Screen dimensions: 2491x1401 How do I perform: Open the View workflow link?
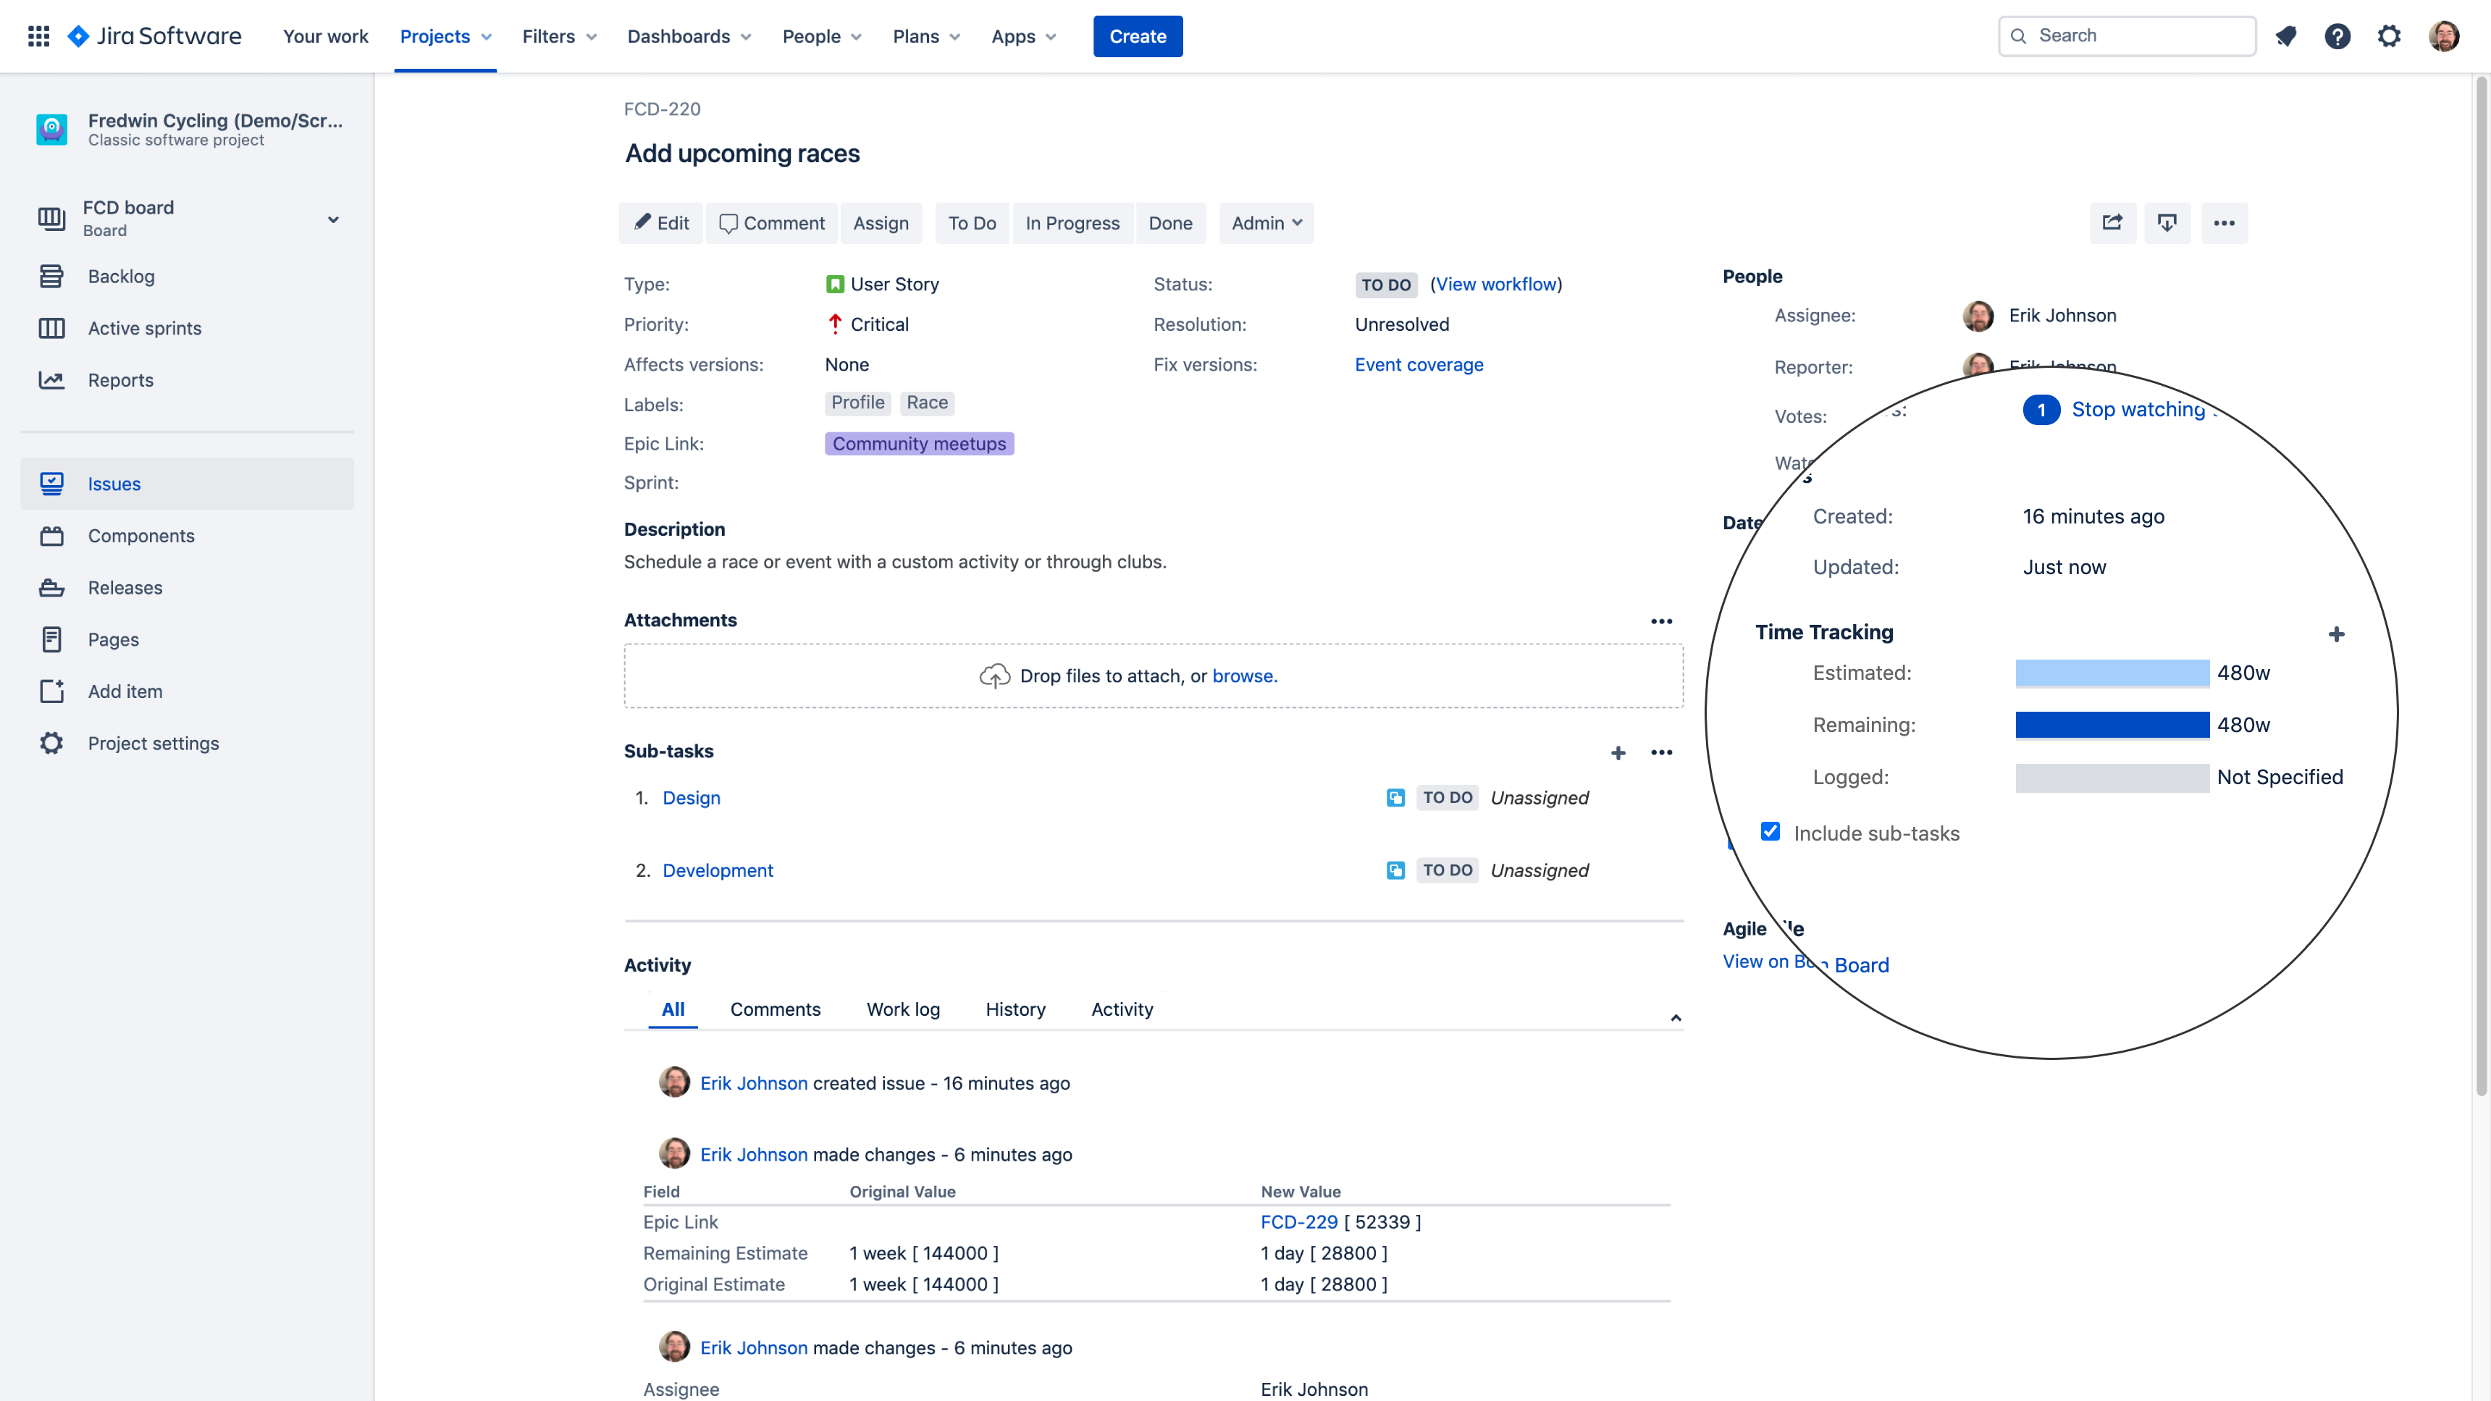(1496, 285)
